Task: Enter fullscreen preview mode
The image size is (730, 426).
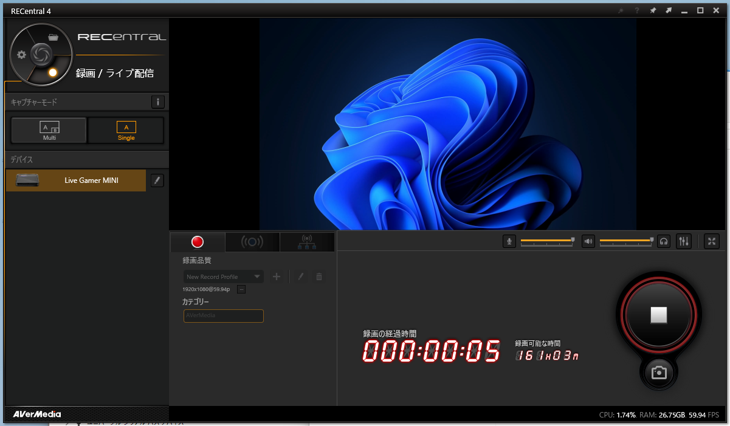Action: click(712, 241)
